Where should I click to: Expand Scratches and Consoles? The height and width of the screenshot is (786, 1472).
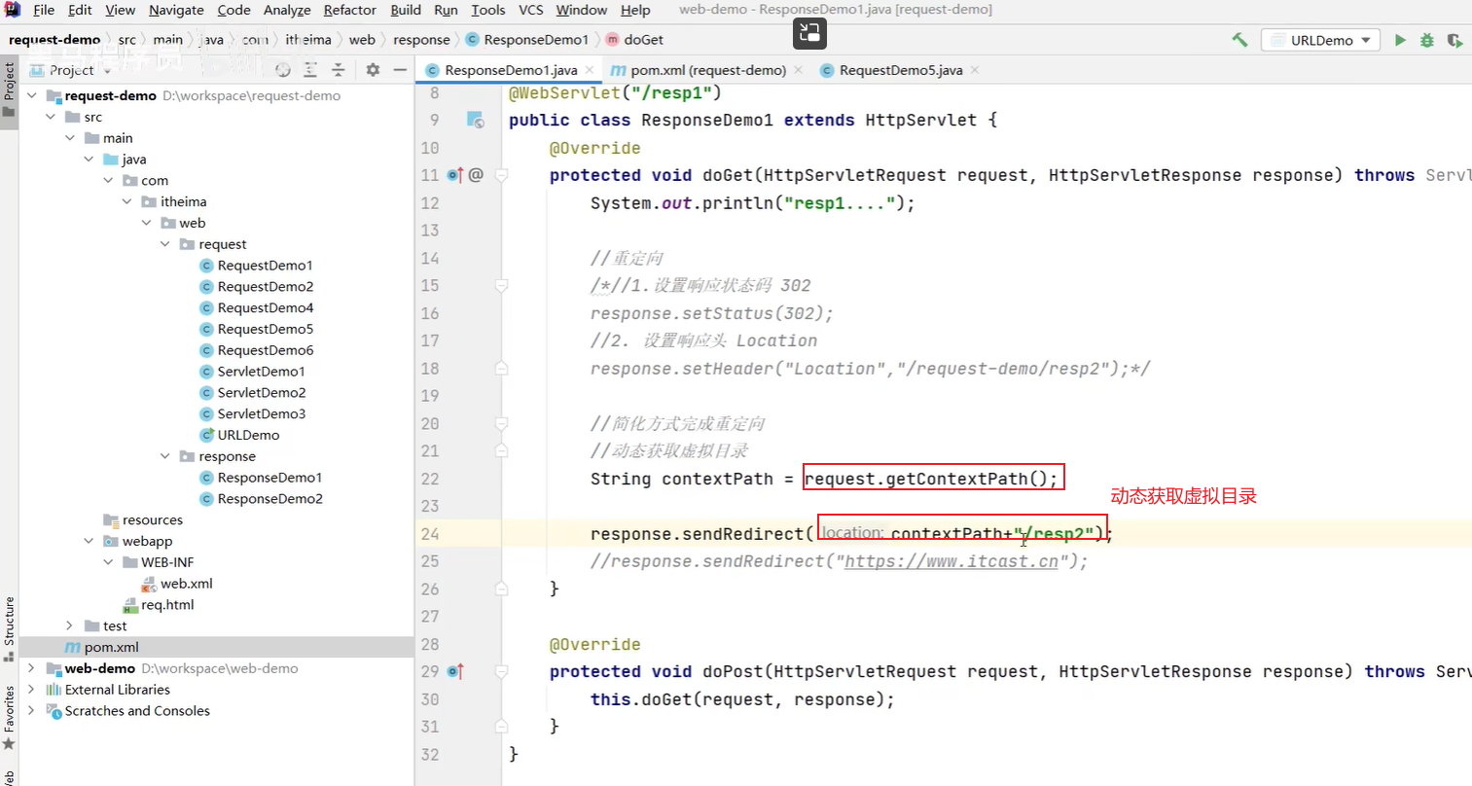(32, 711)
